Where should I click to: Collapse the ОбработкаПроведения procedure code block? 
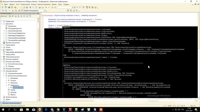(x=43, y=16)
